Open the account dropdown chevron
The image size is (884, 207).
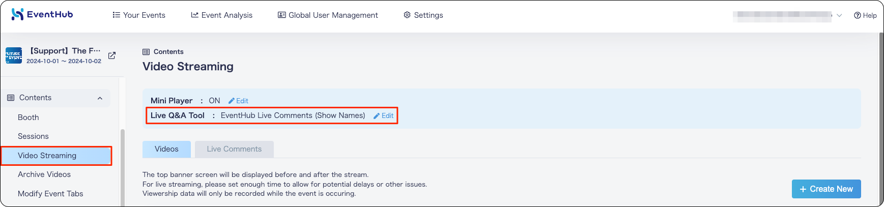coord(839,15)
